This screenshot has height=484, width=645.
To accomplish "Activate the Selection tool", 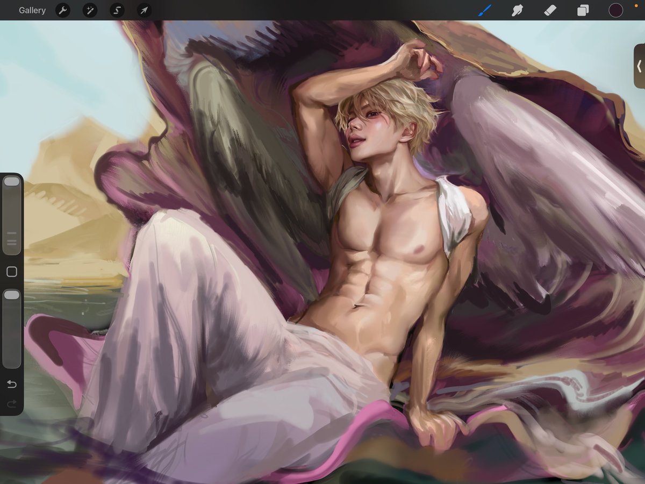I will [x=117, y=10].
